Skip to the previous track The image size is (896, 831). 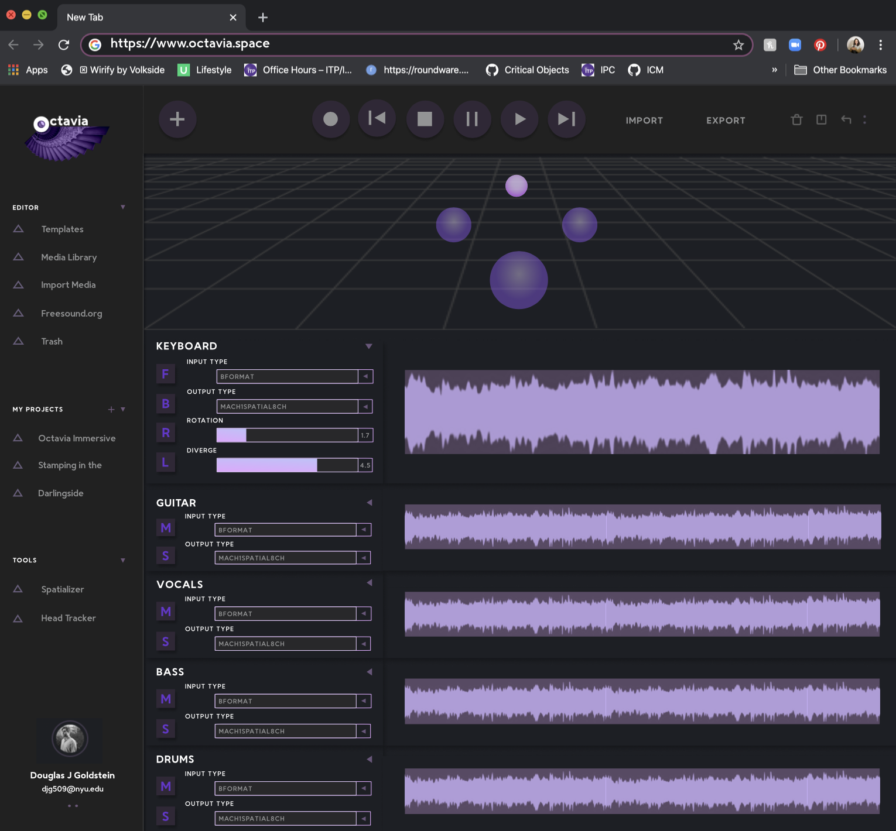(x=377, y=119)
